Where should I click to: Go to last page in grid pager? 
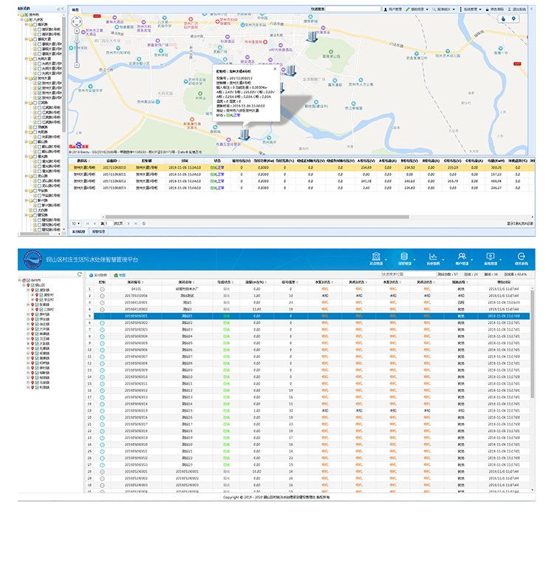(x=136, y=223)
